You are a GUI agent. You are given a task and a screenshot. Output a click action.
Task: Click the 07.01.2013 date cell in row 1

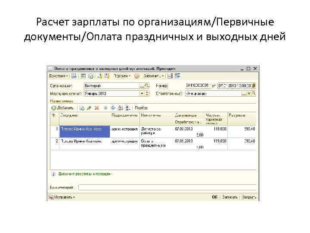189,129
